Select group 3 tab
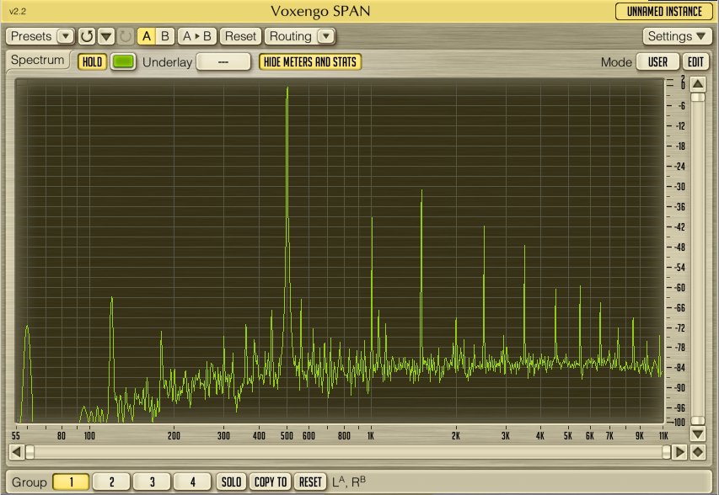This screenshot has width=719, height=495. point(152,482)
